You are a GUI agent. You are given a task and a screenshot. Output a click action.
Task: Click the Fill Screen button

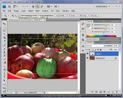coord(83,16)
